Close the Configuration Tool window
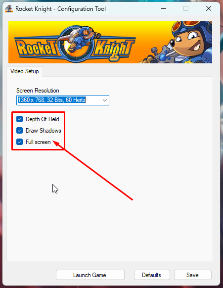The height and width of the screenshot is (288, 223). pos(209,8)
